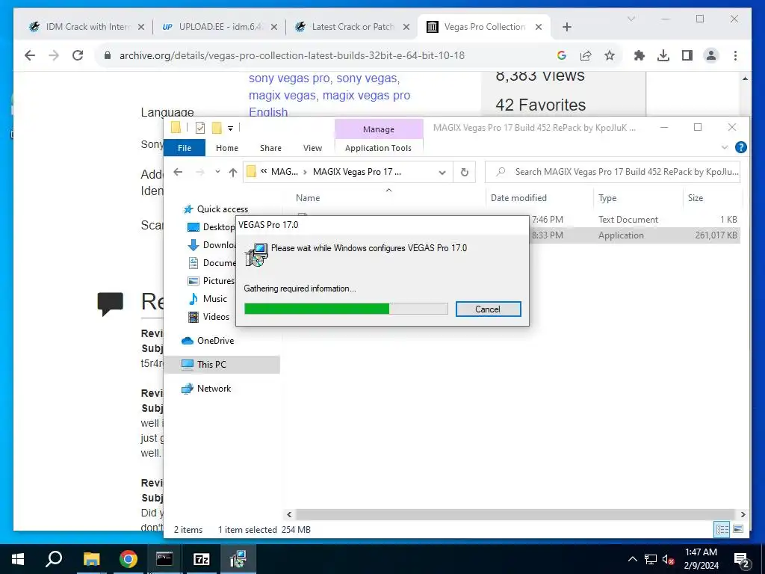Screen dimensions: 765x574
Task: Open command prompt taskbar icon
Action: tap(164, 559)
